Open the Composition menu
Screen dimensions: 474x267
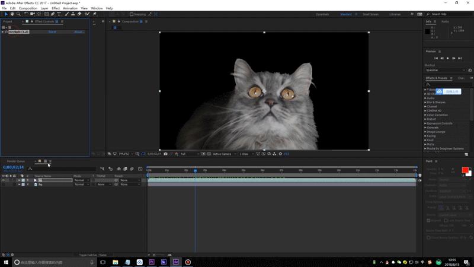click(27, 8)
